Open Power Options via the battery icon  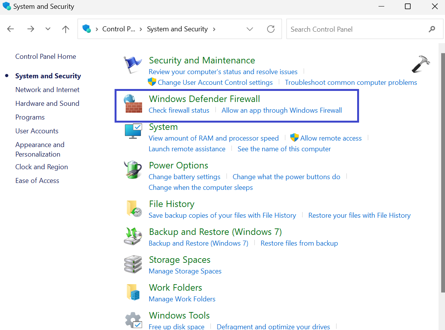pyautogui.click(x=133, y=170)
